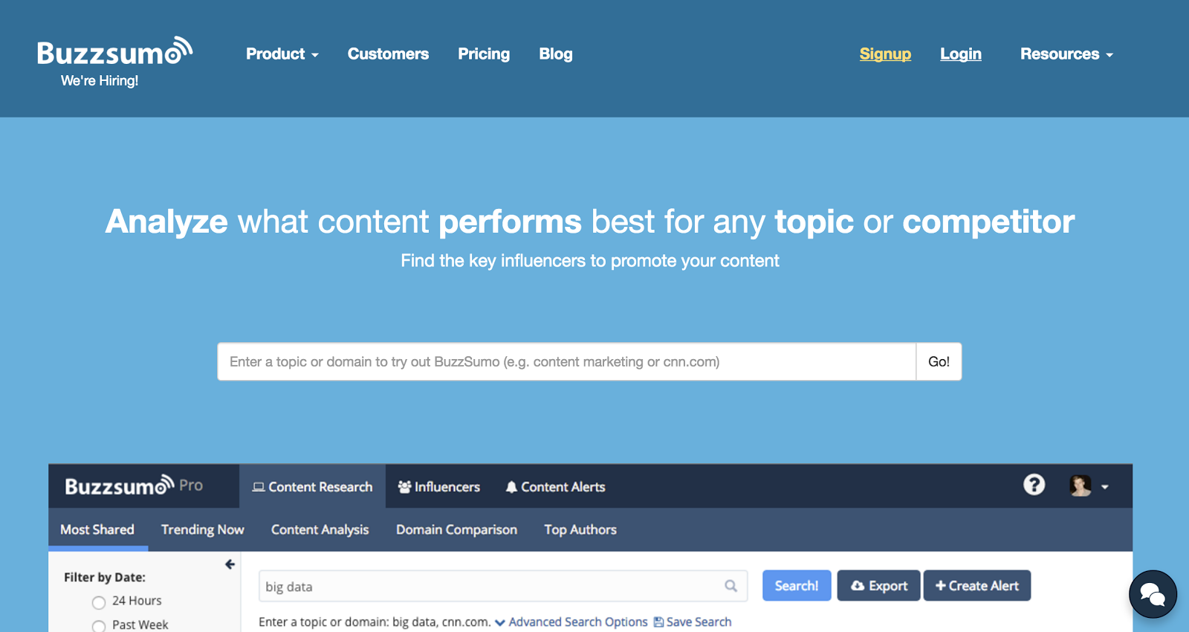
Task: Click the Export button
Action: pyautogui.click(x=878, y=586)
